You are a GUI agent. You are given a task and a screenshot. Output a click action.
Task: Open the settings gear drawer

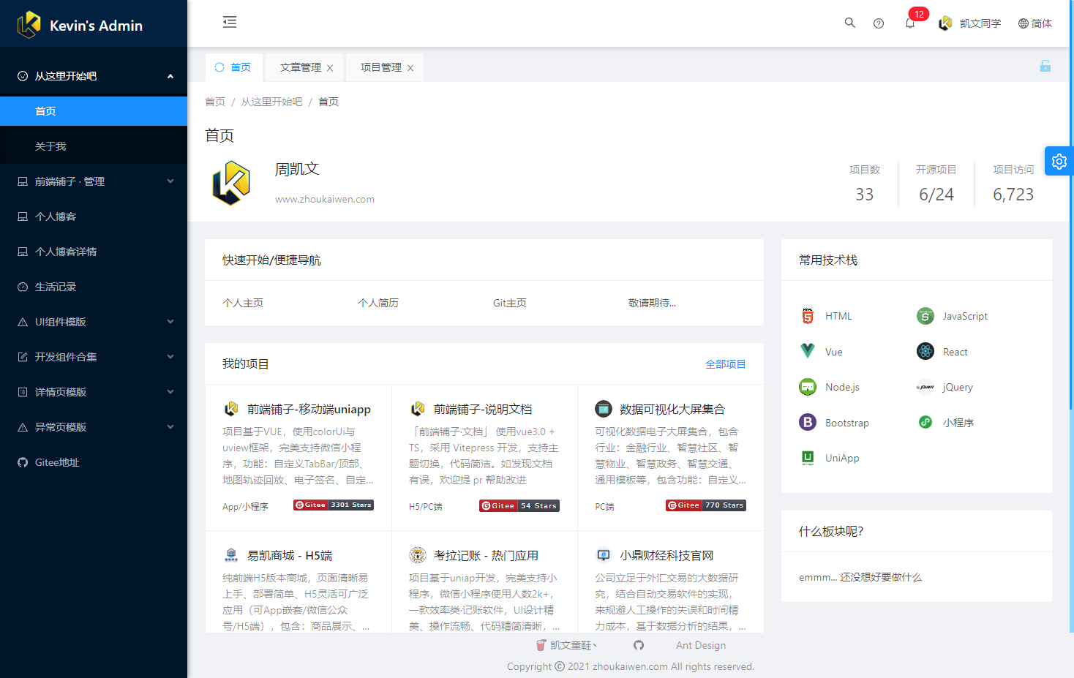1059,162
